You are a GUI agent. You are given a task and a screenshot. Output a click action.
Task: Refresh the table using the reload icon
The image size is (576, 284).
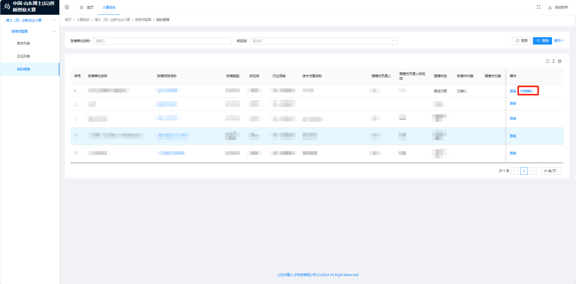pos(547,61)
